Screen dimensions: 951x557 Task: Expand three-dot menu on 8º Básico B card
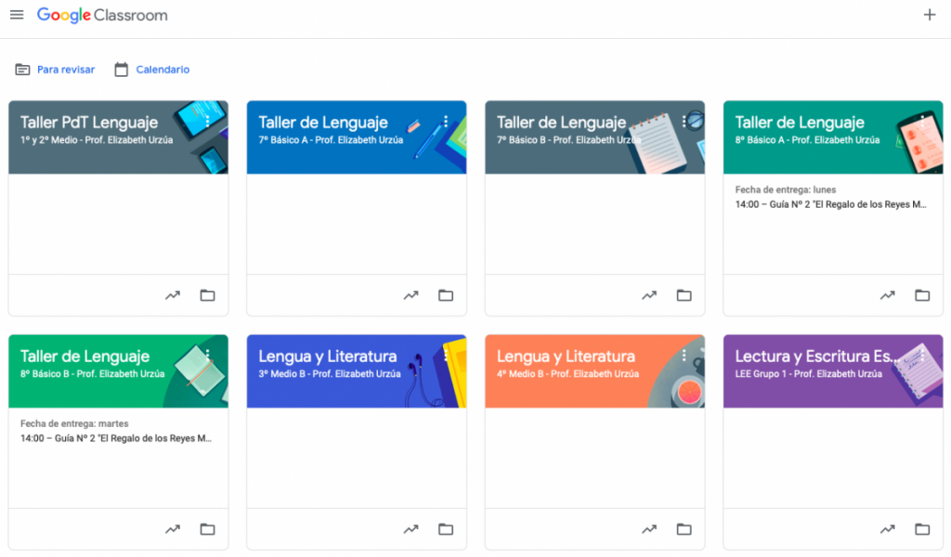pos(207,356)
